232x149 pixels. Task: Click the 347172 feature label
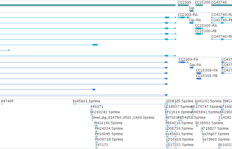point(101,145)
